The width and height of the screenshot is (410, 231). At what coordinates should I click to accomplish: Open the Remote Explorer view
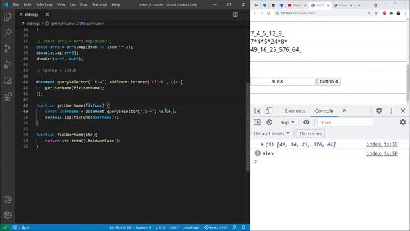[8, 81]
